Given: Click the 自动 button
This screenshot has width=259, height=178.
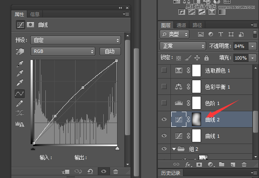Looking at the screenshot, I should [x=110, y=52].
